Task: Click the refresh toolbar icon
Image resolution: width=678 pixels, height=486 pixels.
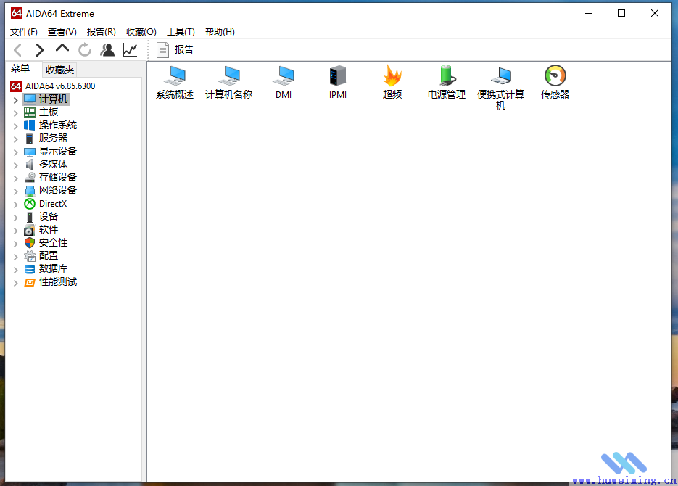Action: pos(85,50)
